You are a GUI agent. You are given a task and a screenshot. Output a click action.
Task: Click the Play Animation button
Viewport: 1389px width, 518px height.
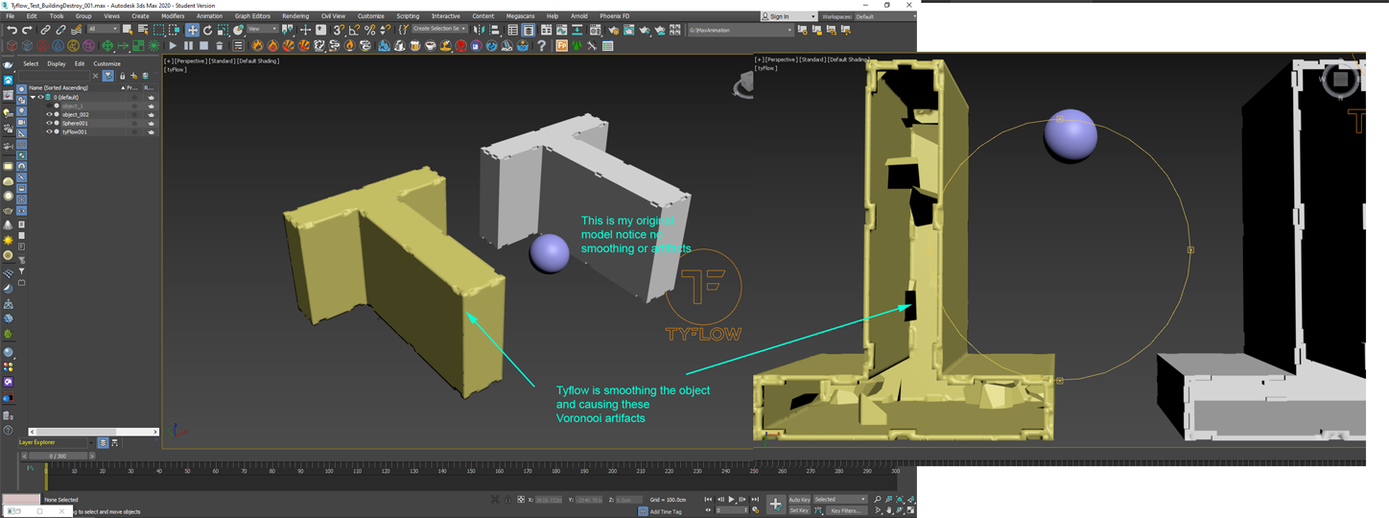(x=731, y=499)
